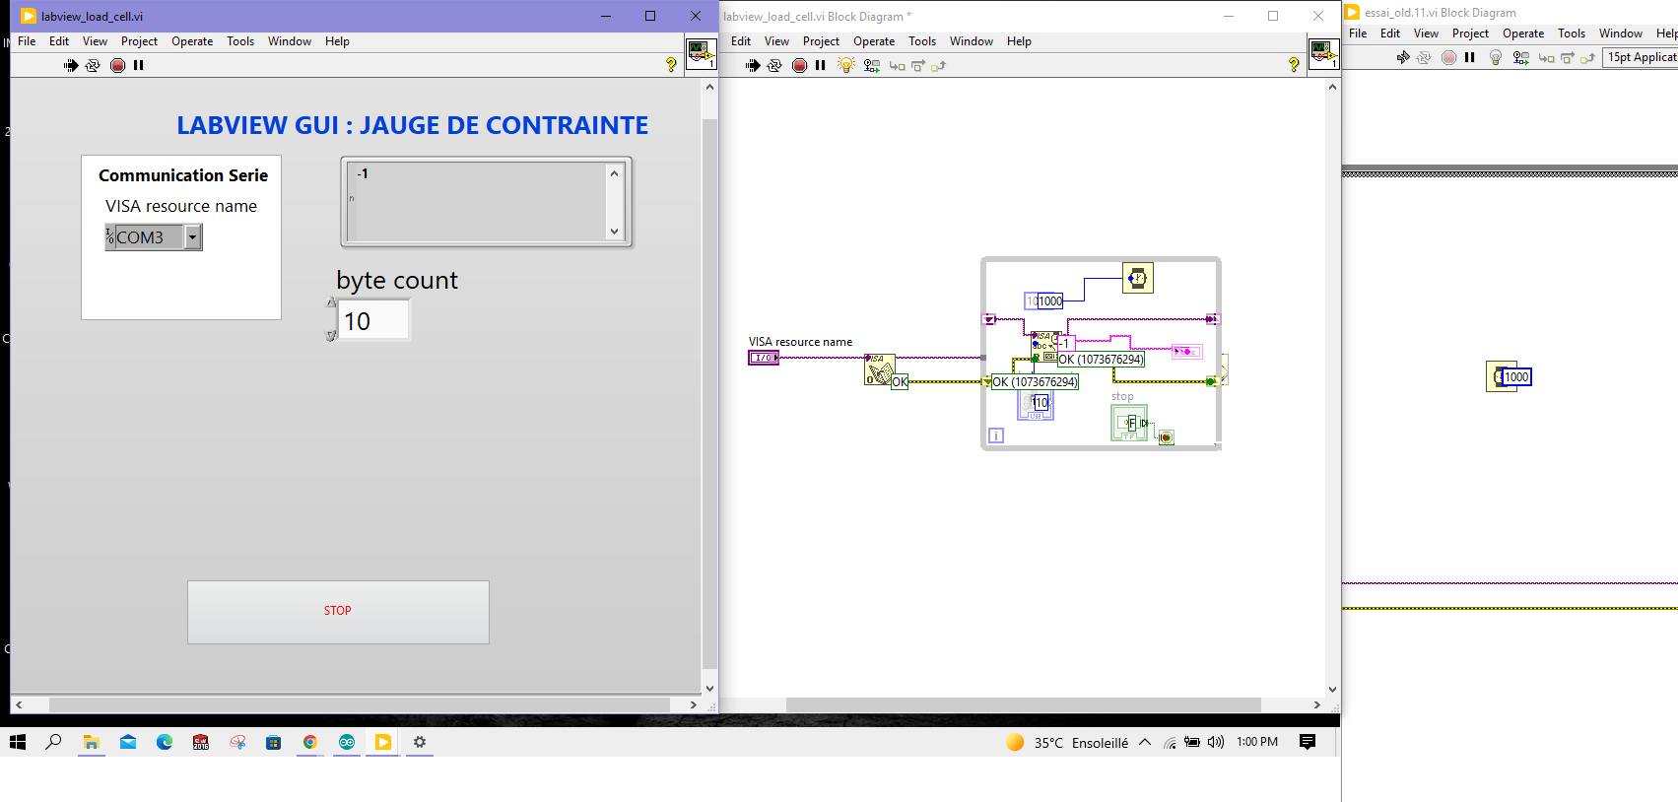The image size is (1678, 802).
Task: Click the Run arrow on front panel toolbar
Action: click(x=70, y=65)
